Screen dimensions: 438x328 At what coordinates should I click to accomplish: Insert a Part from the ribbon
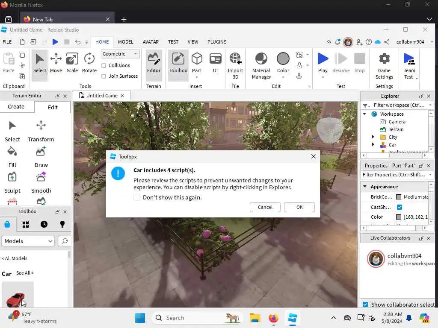pos(197,63)
